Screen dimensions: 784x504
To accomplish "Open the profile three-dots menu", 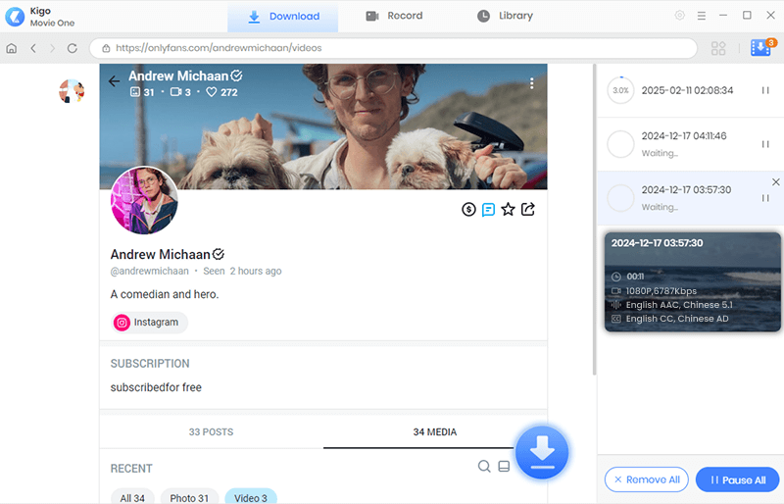I will click(x=531, y=83).
